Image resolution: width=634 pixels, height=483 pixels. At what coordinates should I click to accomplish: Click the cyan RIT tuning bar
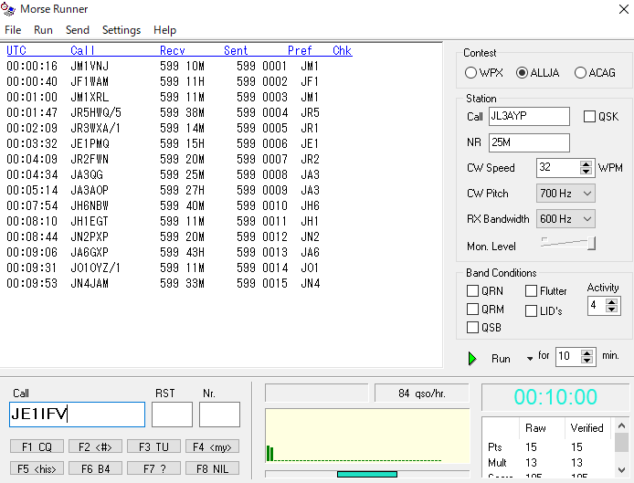[366, 474]
